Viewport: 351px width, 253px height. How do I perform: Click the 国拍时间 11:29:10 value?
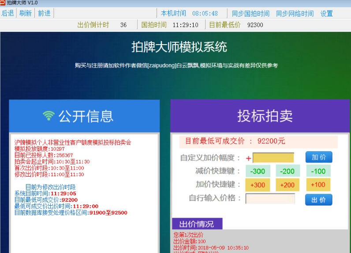click(185, 25)
